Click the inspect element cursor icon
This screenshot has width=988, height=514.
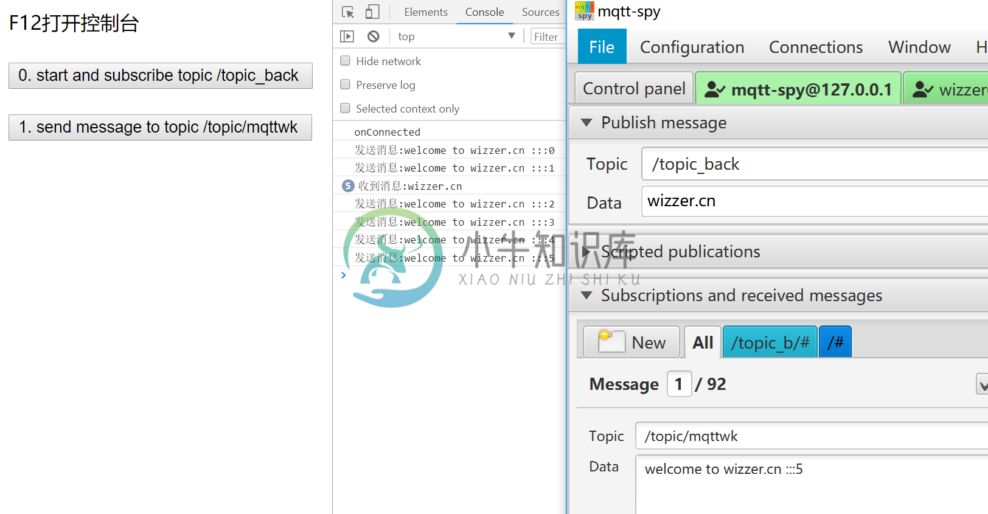[348, 12]
